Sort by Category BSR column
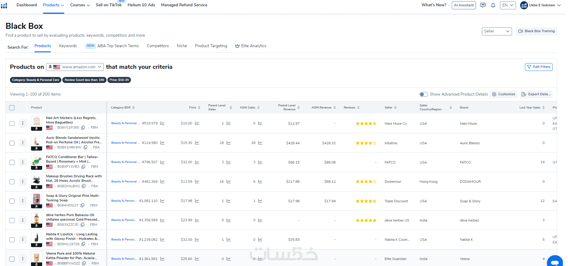 point(134,108)
